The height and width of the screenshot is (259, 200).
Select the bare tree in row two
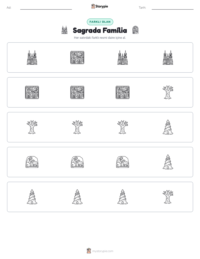[168, 92]
